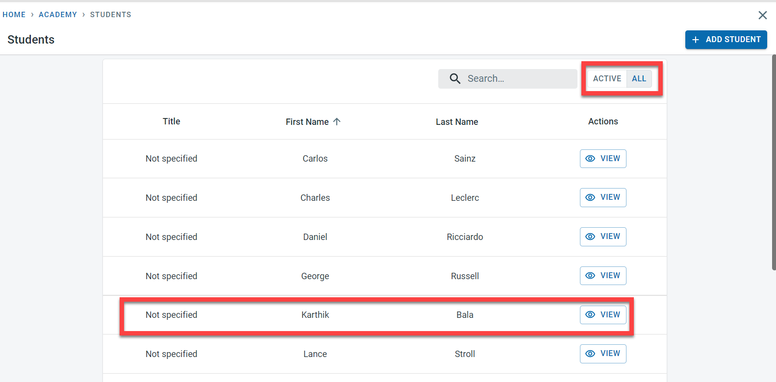View Lance Stroll's student record
Screen dimensions: 776x382
tap(603, 354)
